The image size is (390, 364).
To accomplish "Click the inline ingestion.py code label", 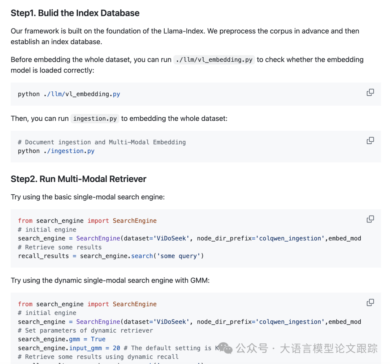I will click(95, 118).
